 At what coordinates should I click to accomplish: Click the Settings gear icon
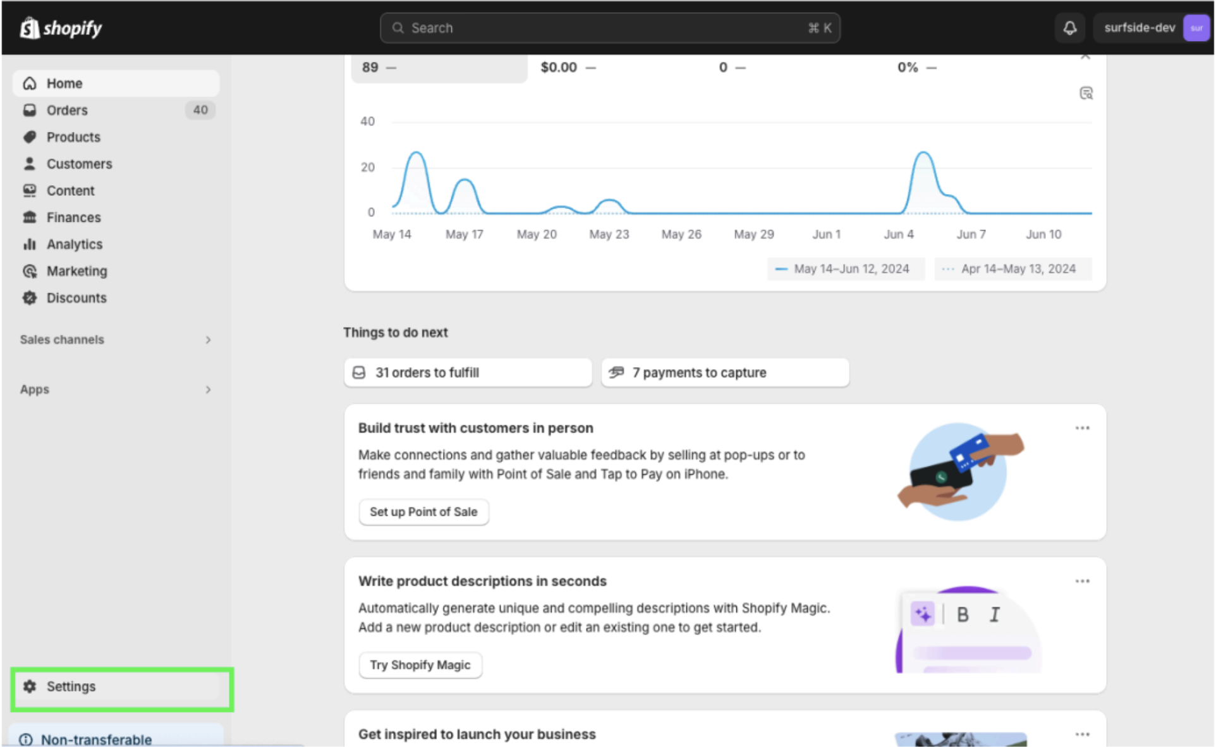coord(29,686)
